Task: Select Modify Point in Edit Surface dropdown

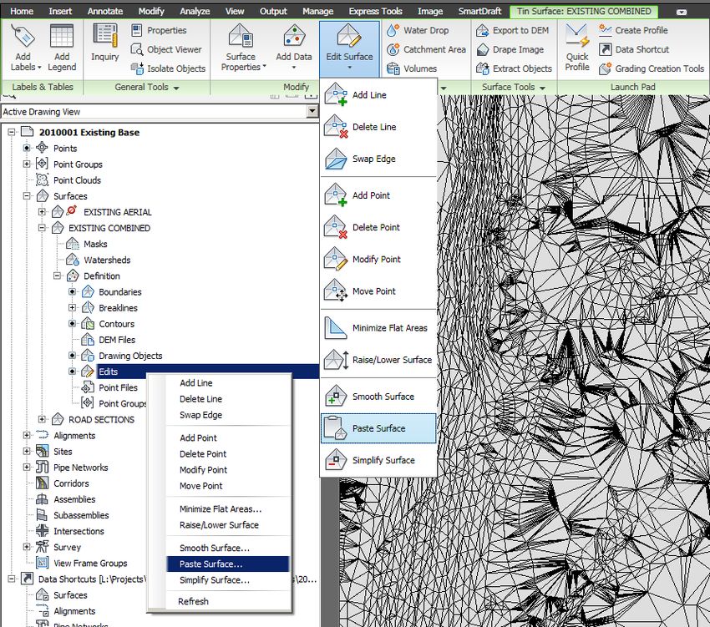Action: click(378, 260)
